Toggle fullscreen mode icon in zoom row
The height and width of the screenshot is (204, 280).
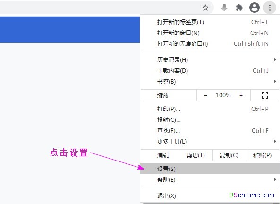(x=265, y=95)
